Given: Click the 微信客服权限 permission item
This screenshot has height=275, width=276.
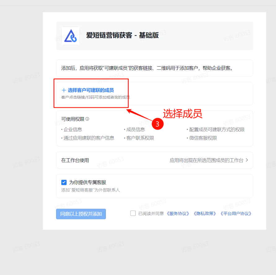Looking at the screenshot, I should tap(203, 138).
